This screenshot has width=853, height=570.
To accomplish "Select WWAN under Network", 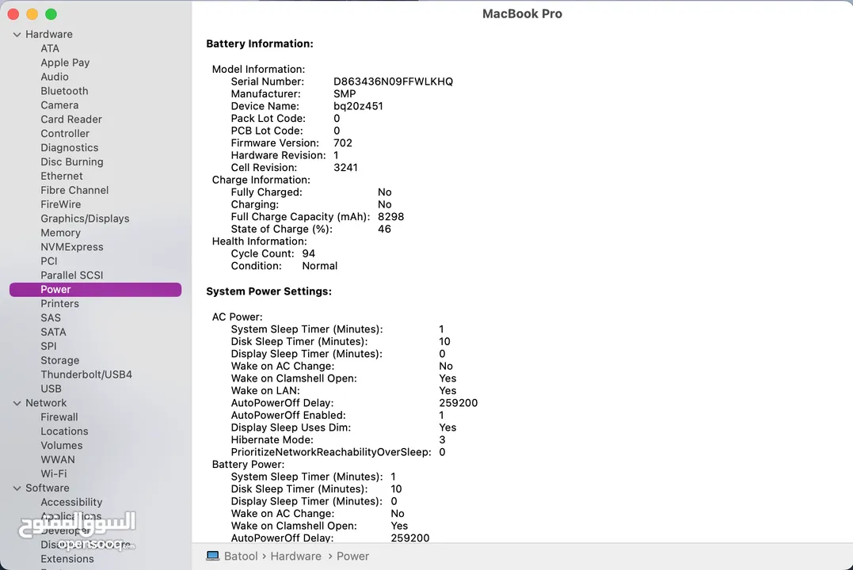I will 58,460.
